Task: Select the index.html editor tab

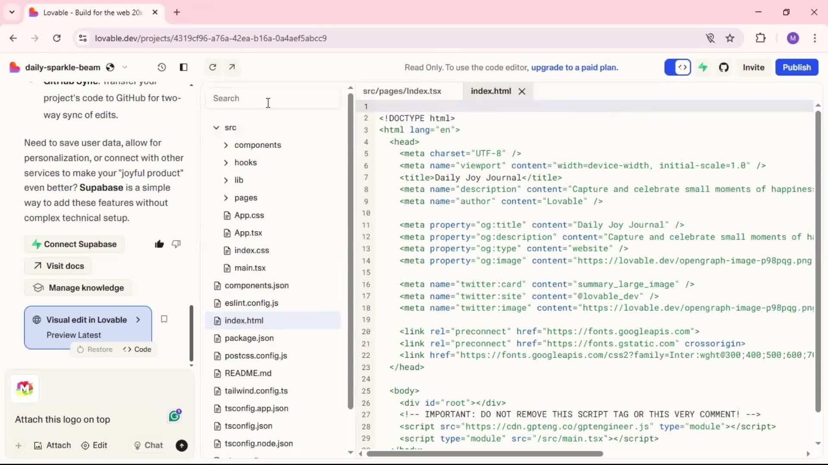Action: point(491,91)
